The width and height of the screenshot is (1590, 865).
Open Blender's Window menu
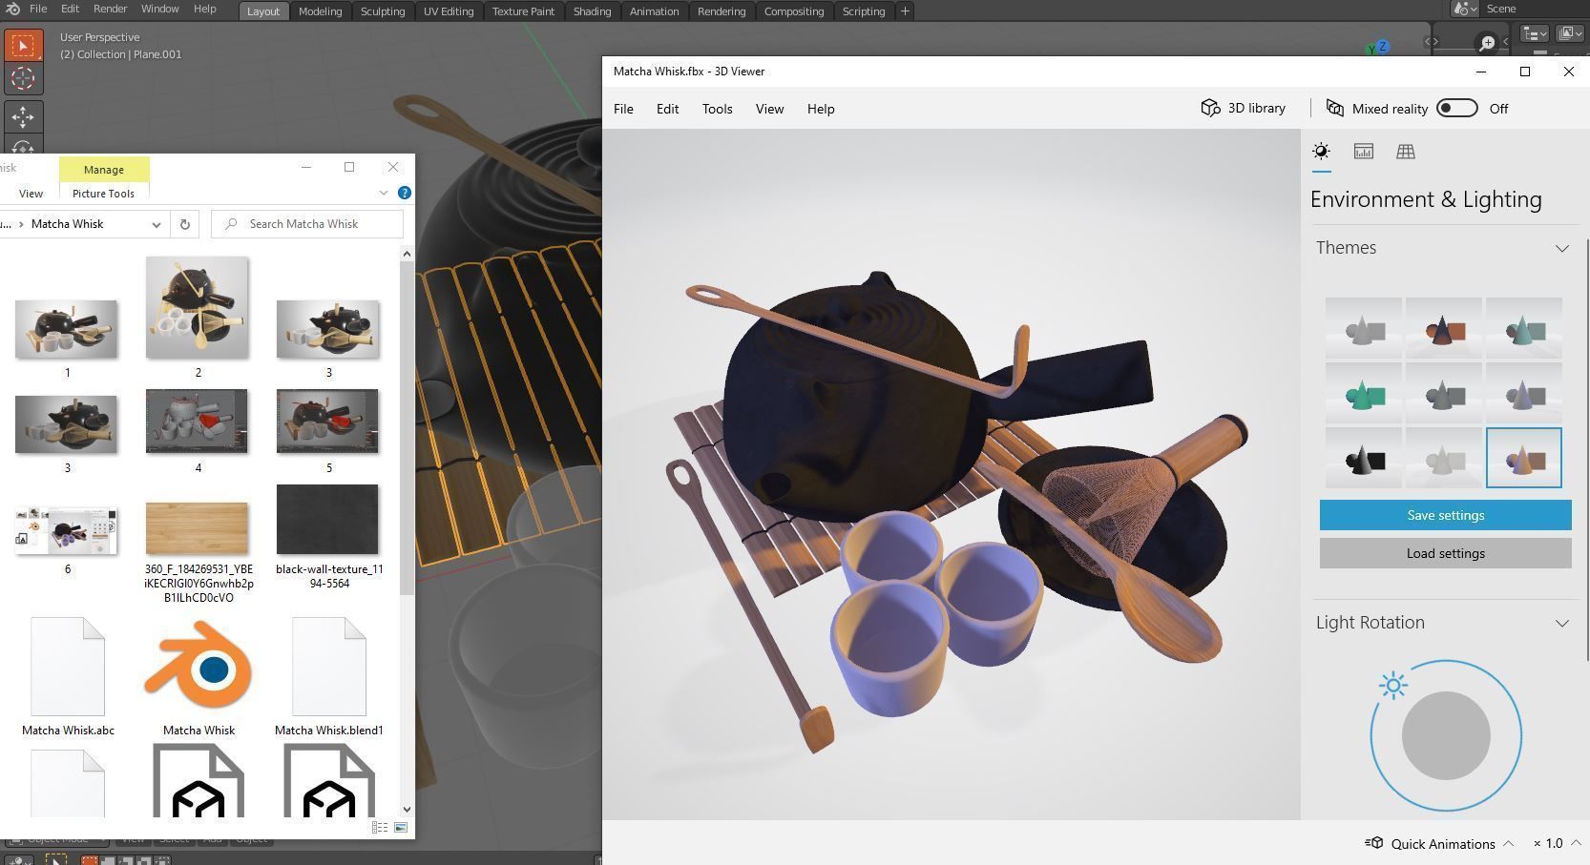[x=159, y=9]
